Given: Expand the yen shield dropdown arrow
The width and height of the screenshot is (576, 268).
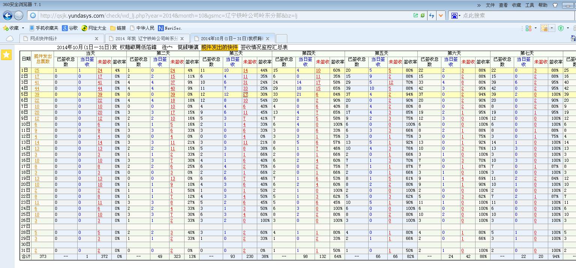Looking at the screenshot, I should pos(568,28).
